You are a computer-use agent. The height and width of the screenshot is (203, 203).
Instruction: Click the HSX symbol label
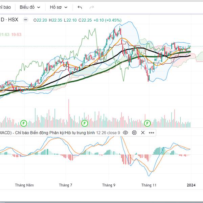point(13,20)
